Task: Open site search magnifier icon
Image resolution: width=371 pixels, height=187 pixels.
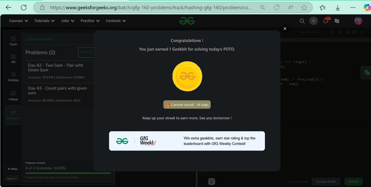Action: coord(302,21)
